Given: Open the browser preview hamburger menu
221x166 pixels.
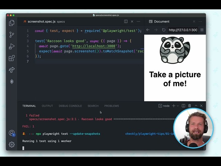Looking at the screenshot, I should (202, 30).
